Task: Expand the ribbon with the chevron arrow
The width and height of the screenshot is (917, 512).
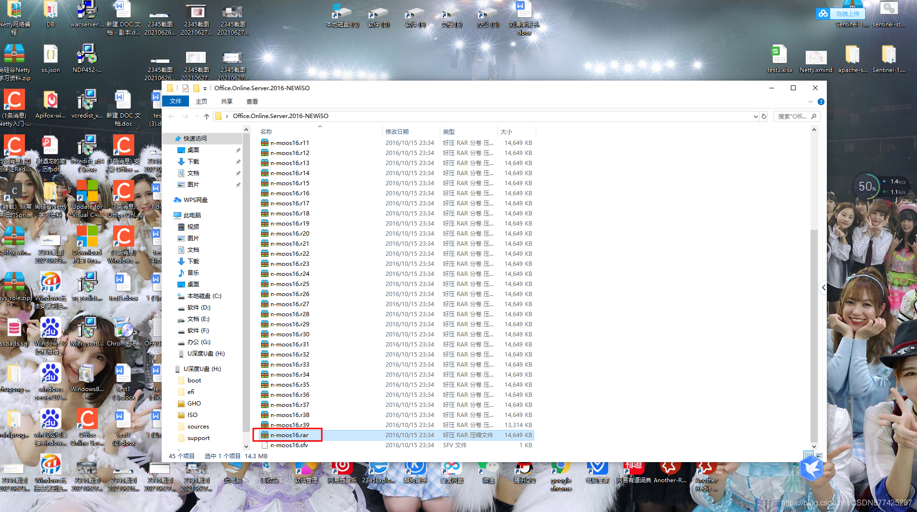Action: (x=811, y=102)
